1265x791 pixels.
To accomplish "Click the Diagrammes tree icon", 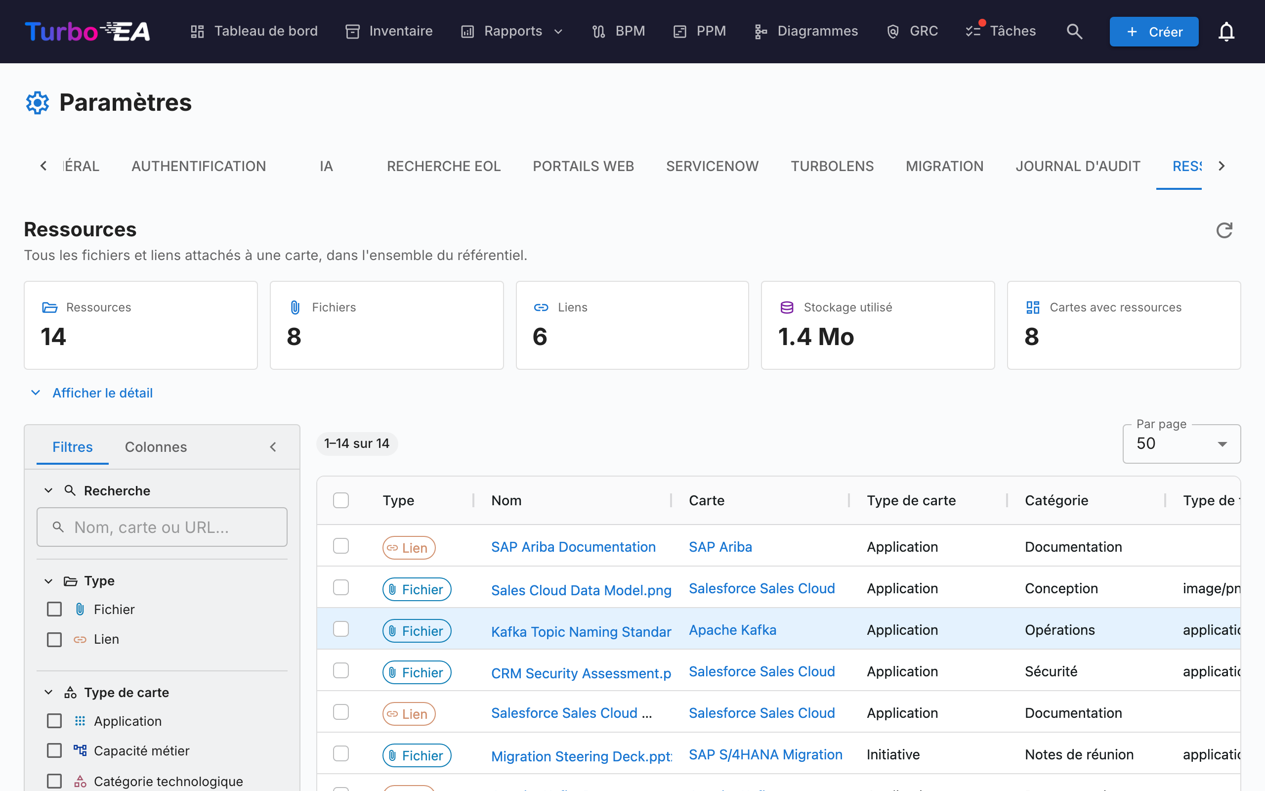I will coord(760,31).
